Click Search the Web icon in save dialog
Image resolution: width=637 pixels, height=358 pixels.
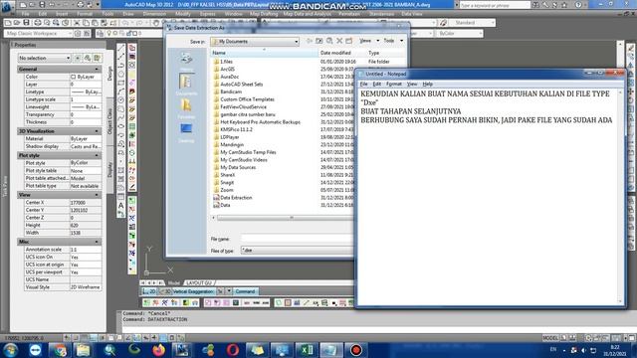pyautogui.click(x=329, y=41)
